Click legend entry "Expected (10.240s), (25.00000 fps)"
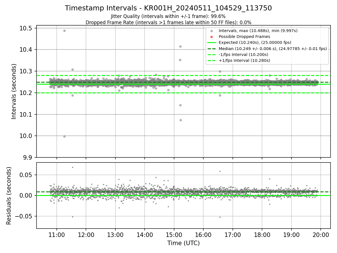 click(255, 42)
